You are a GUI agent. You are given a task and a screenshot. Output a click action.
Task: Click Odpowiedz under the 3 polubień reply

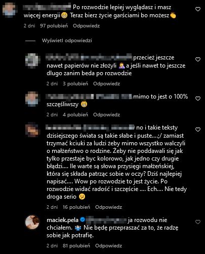[x=106, y=84]
